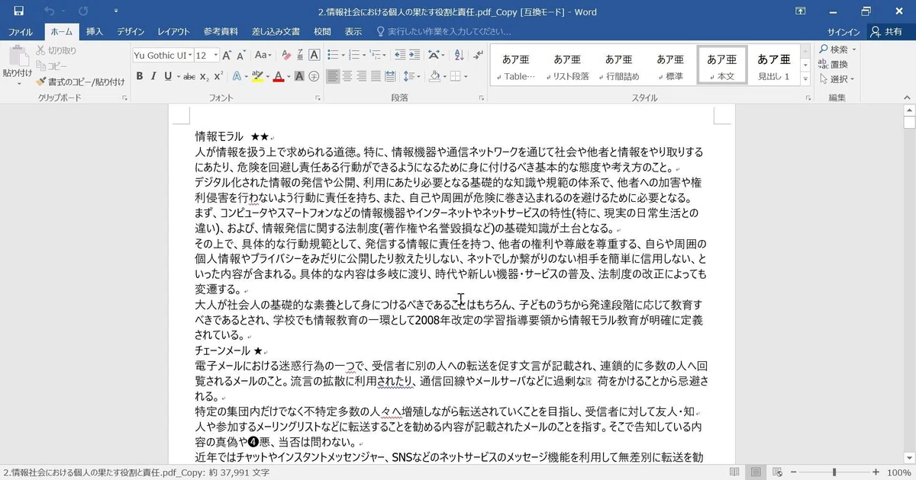Open the Paragraph settings dialog launcher
Viewport: 916px width, 480px height.
tap(481, 98)
